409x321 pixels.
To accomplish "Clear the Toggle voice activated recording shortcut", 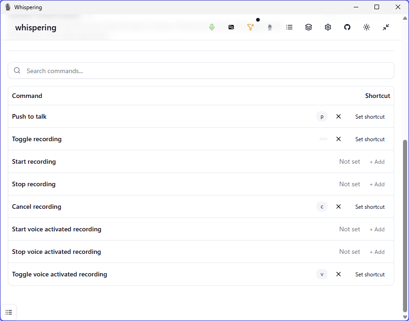I will (339, 274).
